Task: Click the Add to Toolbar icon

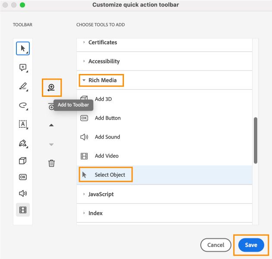Action: [x=51, y=88]
